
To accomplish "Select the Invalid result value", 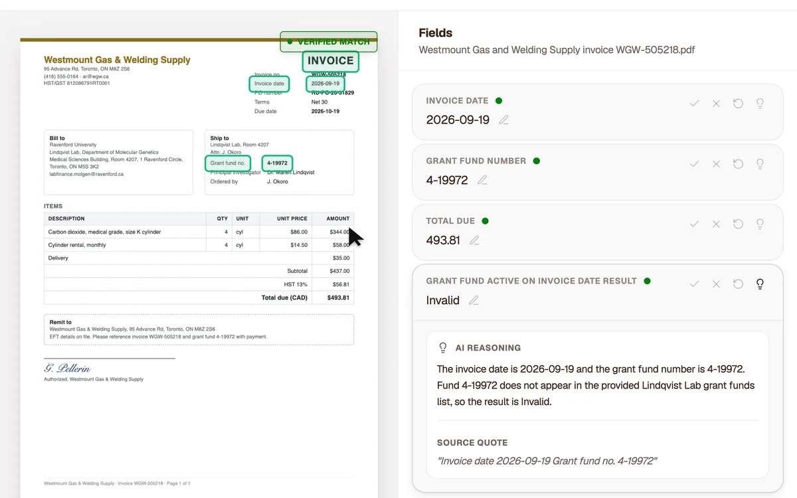I will click(x=443, y=301).
